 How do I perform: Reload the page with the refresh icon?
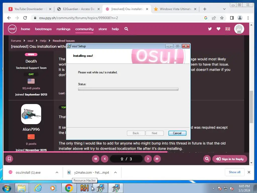point(25,18)
